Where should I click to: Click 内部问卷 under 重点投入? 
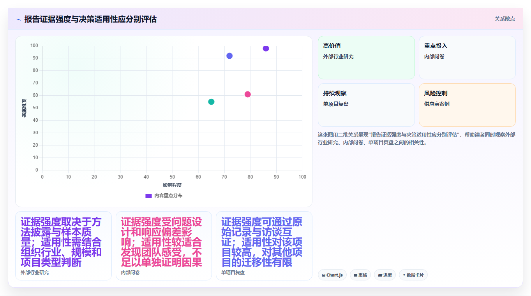tap(434, 56)
